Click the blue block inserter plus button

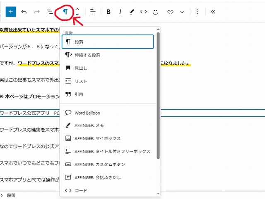[x=11, y=12]
